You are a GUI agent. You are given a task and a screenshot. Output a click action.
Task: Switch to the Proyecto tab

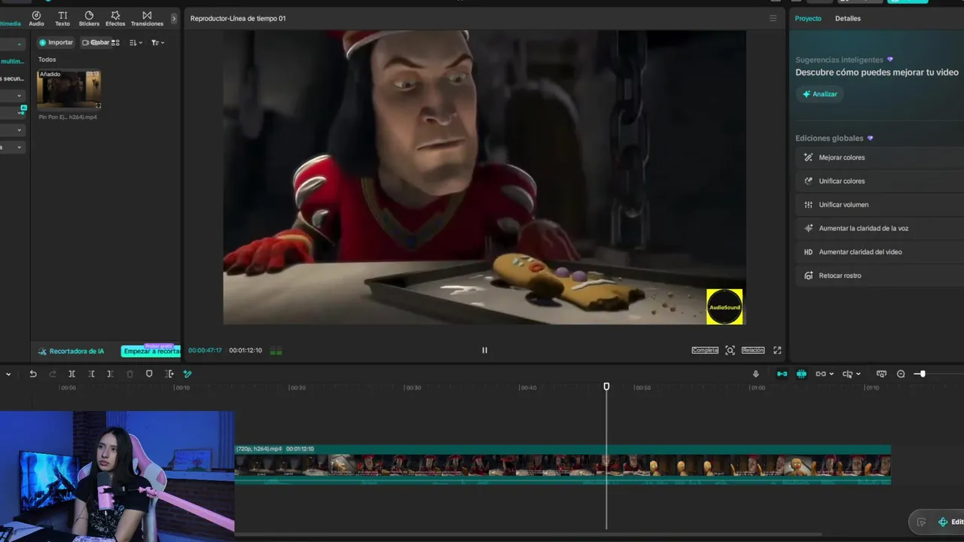pyautogui.click(x=808, y=18)
